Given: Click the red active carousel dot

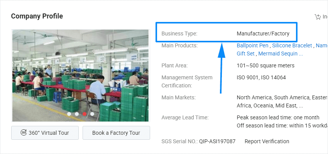Looking at the screenshot, I should (85, 114).
